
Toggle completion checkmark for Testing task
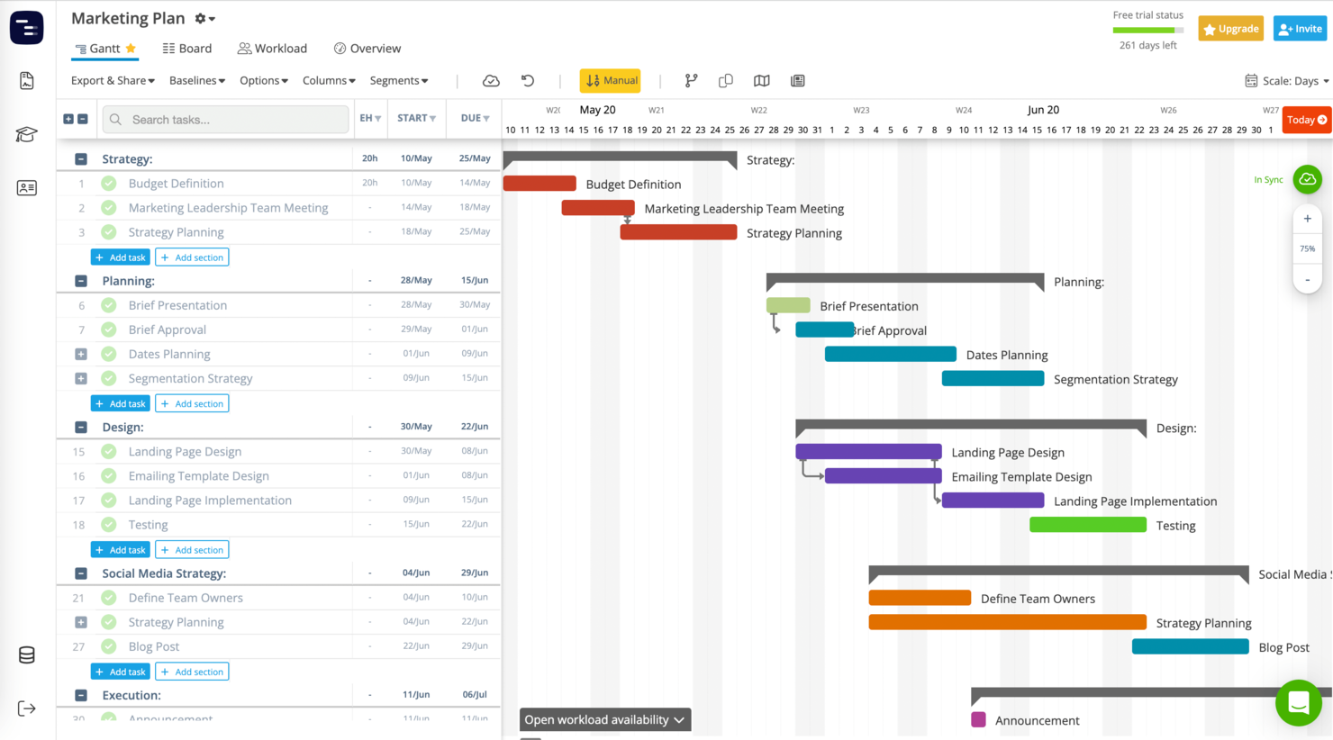point(108,524)
